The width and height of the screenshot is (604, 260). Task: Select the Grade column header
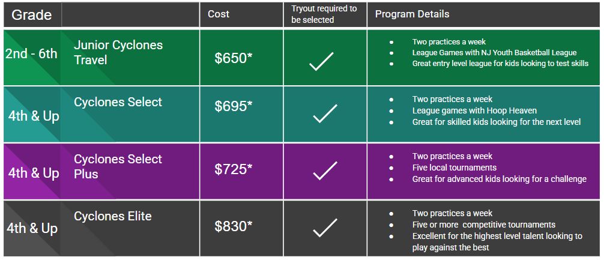32,14
